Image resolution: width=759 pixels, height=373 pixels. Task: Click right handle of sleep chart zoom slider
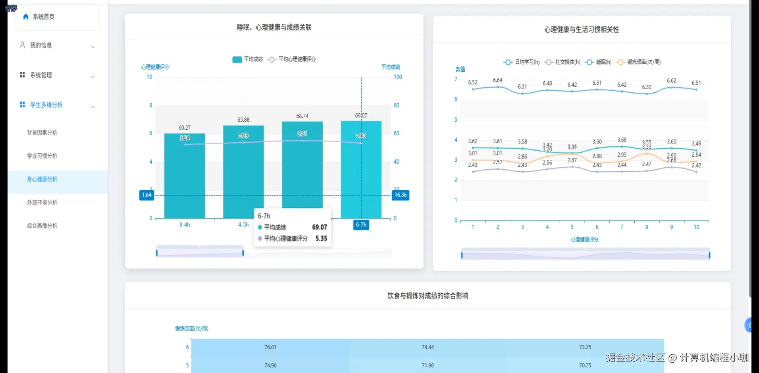click(x=243, y=252)
